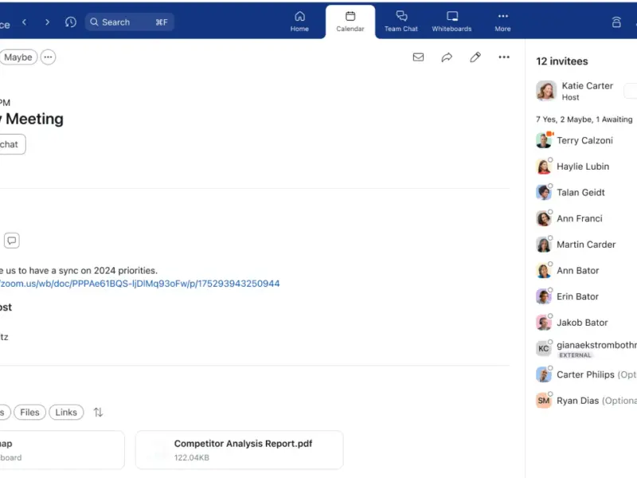Image resolution: width=637 pixels, height=478 pixels.
Task: Filter attachments by Files
Action: click(x=29, y=412)
